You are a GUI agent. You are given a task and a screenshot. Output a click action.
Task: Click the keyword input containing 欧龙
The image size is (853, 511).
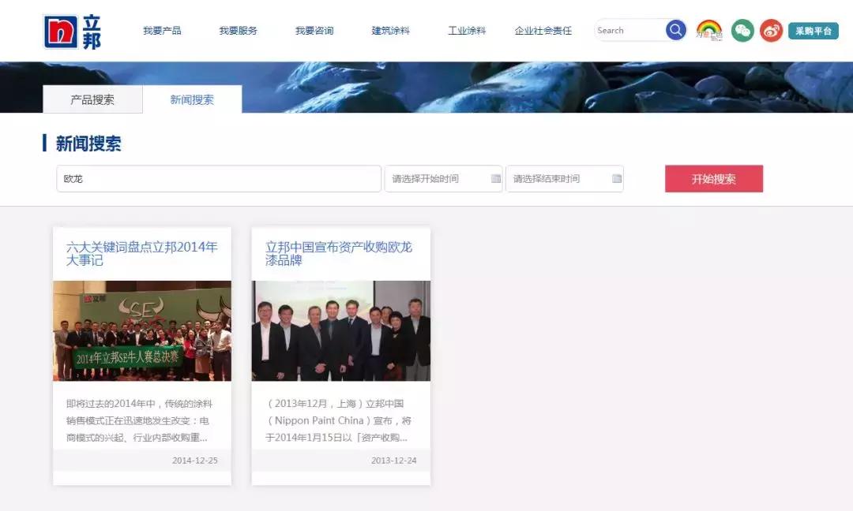217,178
